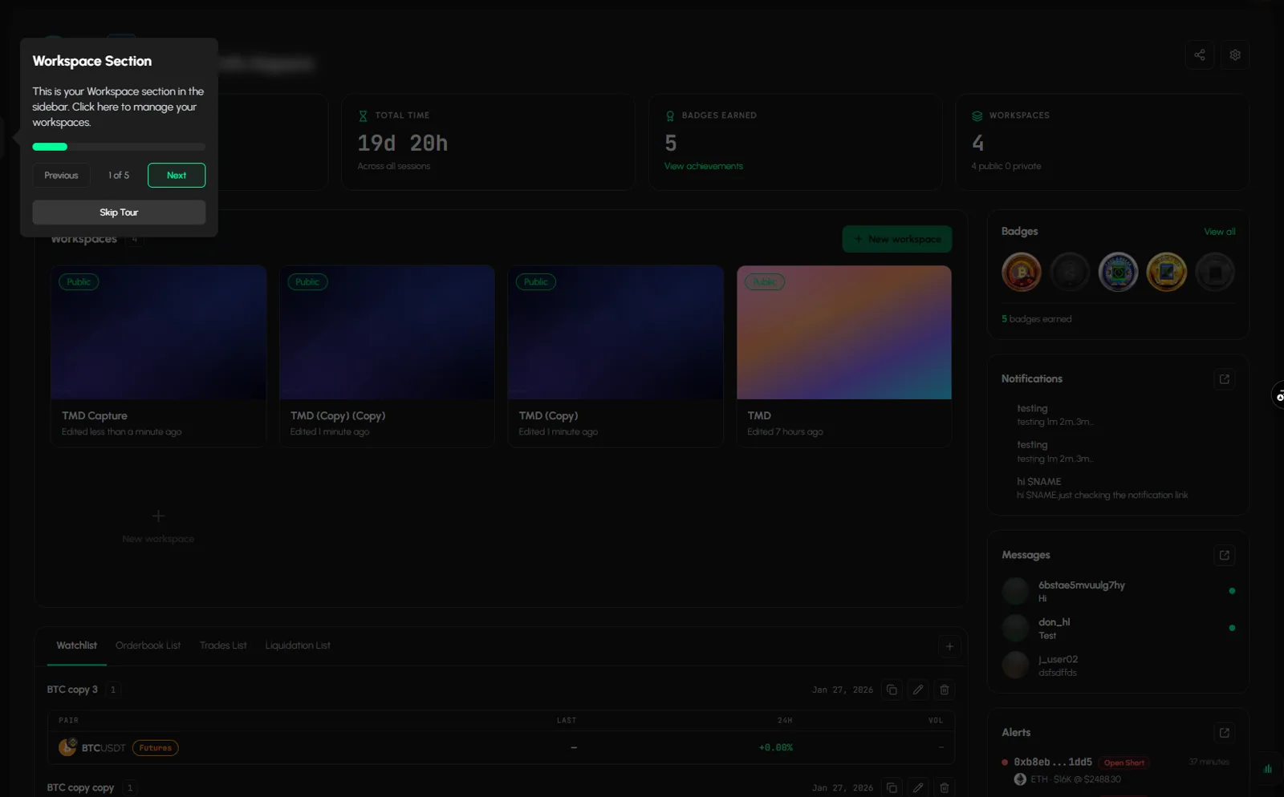Switch to the Trades List tab
This screenshot has width=1284, height=797.
coord(223,645)
